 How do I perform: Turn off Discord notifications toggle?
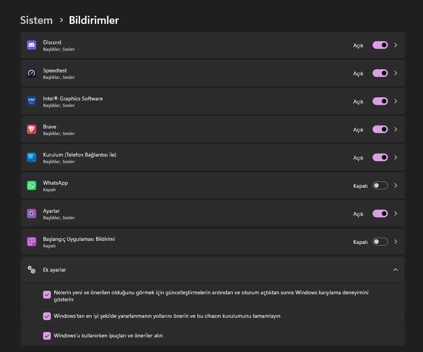tap(380, 45)
